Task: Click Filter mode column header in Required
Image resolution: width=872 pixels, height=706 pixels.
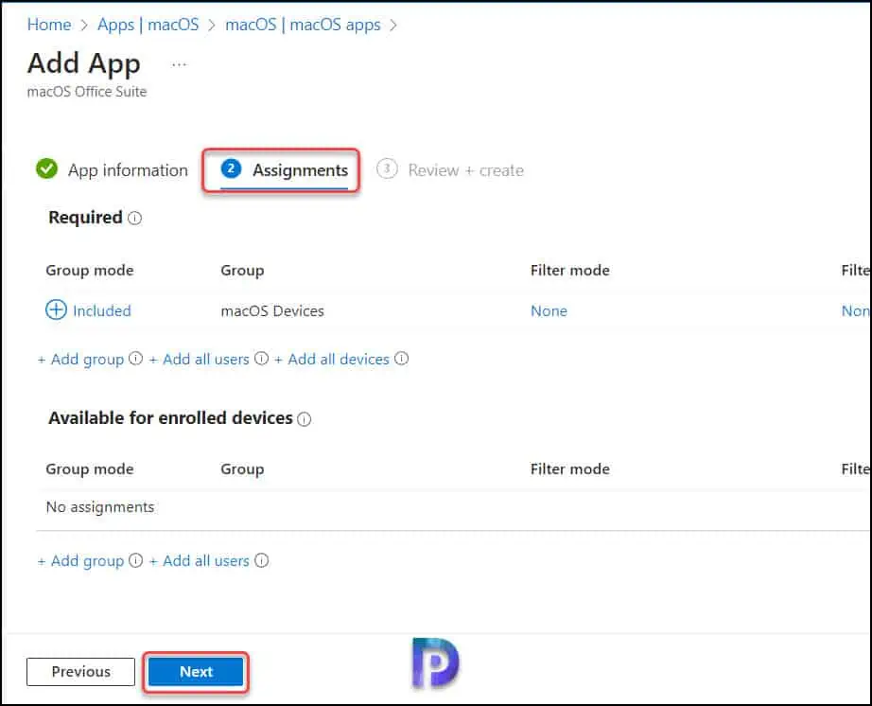Action: click(x=570, y=271)
